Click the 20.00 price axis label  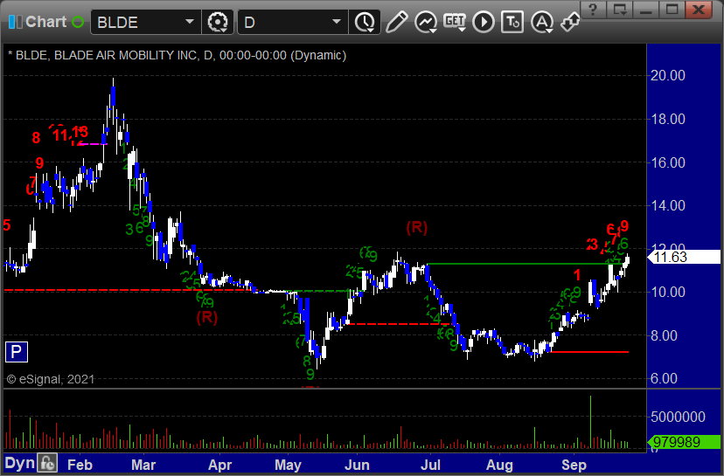pos(668,75)
